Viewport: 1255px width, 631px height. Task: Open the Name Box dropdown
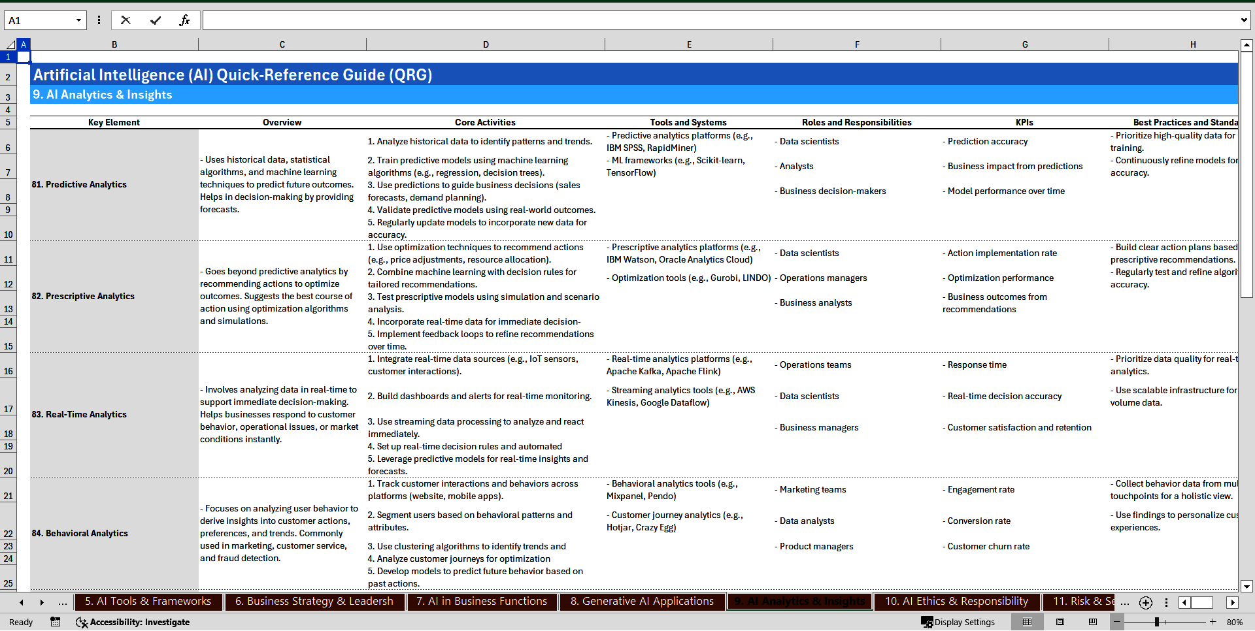point(77,20)
